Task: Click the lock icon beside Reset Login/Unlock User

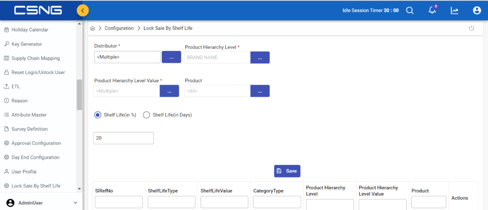Action: [x=6, y=72]
